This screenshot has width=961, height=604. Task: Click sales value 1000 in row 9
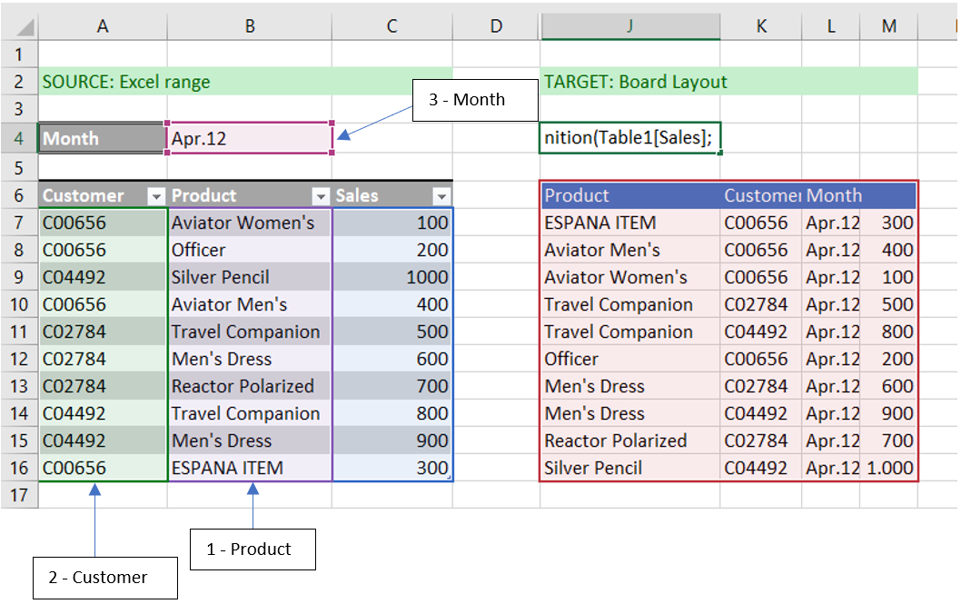392,278
